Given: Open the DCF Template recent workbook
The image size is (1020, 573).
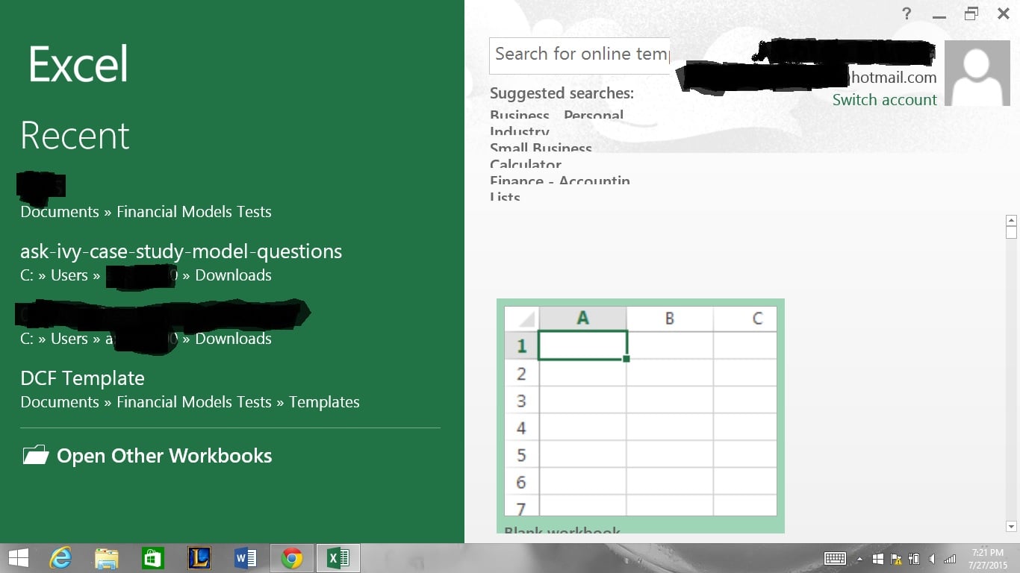Looking at the screenshot, I should (82, 378).
